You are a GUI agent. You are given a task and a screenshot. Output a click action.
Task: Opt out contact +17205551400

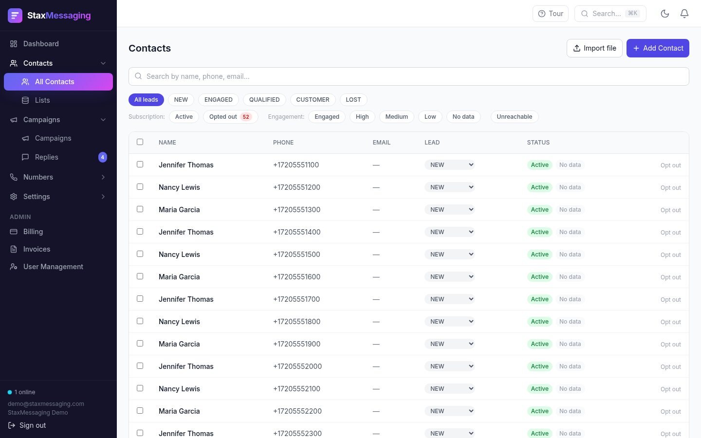(670, 233)
